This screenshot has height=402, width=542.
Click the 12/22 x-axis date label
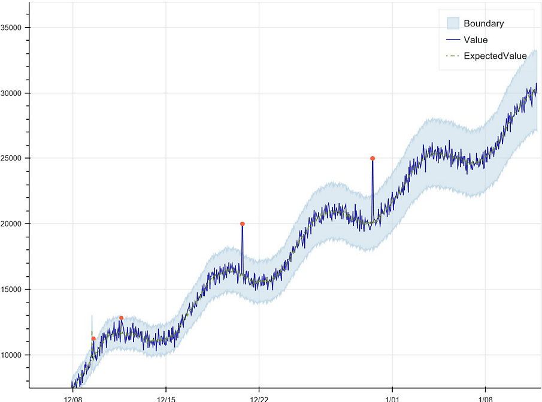259,398
